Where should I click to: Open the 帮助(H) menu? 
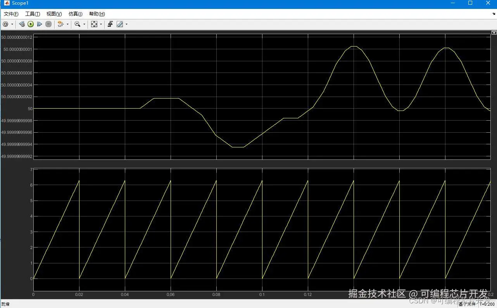pos(97,14)
